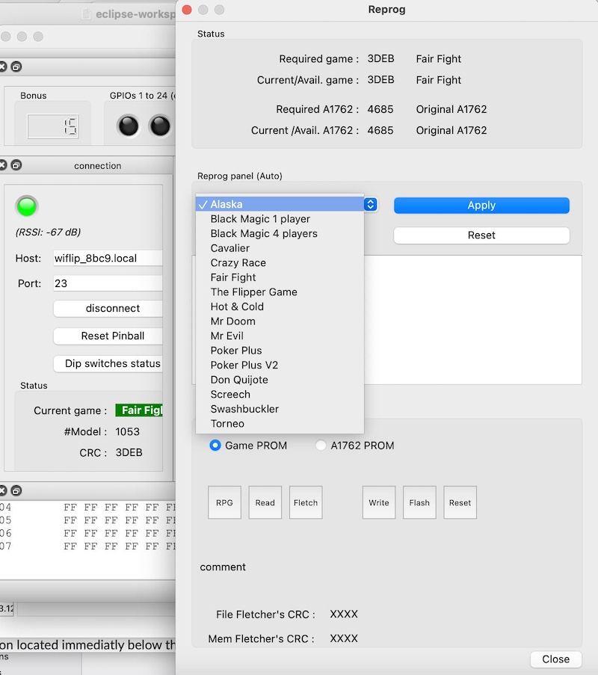Click the Host field showing wiflip_8bc9.local
This screenshot has width=598, height=675.
tap(107, 258)
